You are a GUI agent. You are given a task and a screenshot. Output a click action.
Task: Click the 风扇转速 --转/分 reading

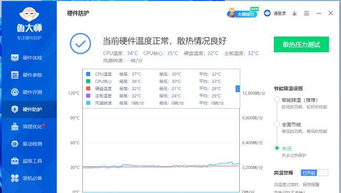(x=122, y=61)
